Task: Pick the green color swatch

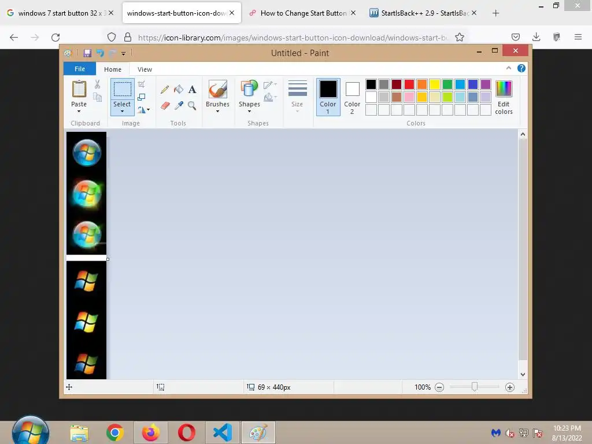Action: pyautogui.click(x=447, y=84)
